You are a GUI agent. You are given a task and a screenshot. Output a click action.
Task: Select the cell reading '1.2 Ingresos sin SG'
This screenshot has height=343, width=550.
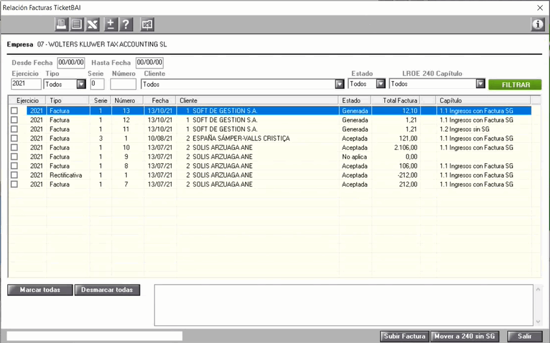pos(465,129)
